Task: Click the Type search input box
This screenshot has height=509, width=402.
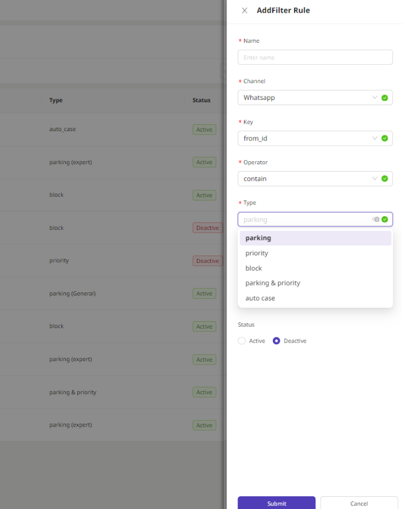Action: pos(303,220)
